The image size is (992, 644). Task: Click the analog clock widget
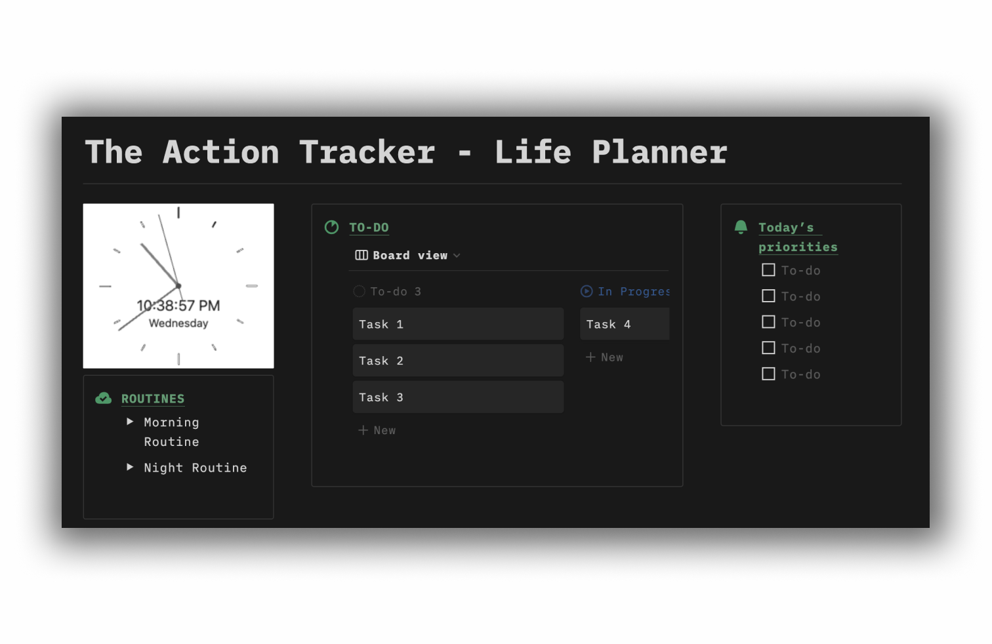pos(178,286)
